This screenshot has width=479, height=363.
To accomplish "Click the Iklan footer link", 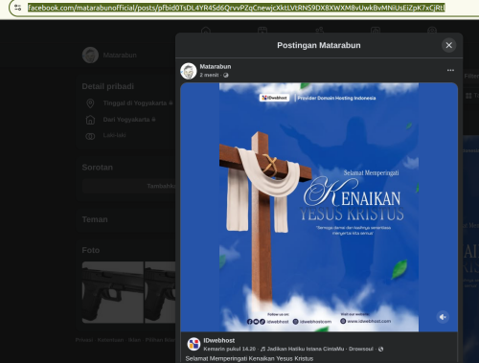I will [134, 340].
